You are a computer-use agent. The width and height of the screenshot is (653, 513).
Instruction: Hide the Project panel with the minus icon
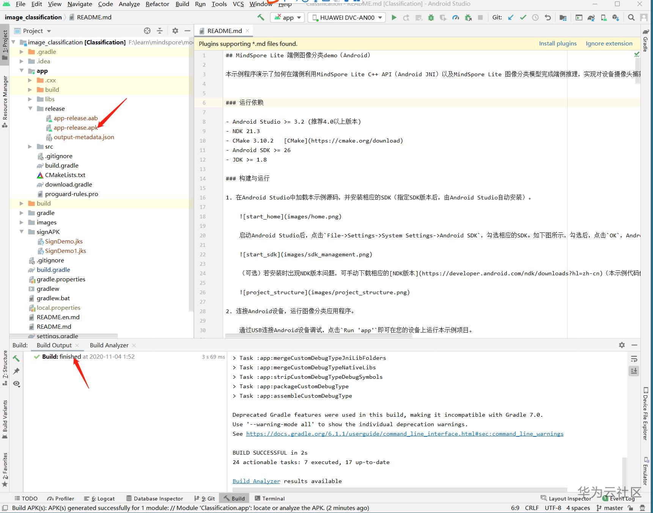[187, 31]
